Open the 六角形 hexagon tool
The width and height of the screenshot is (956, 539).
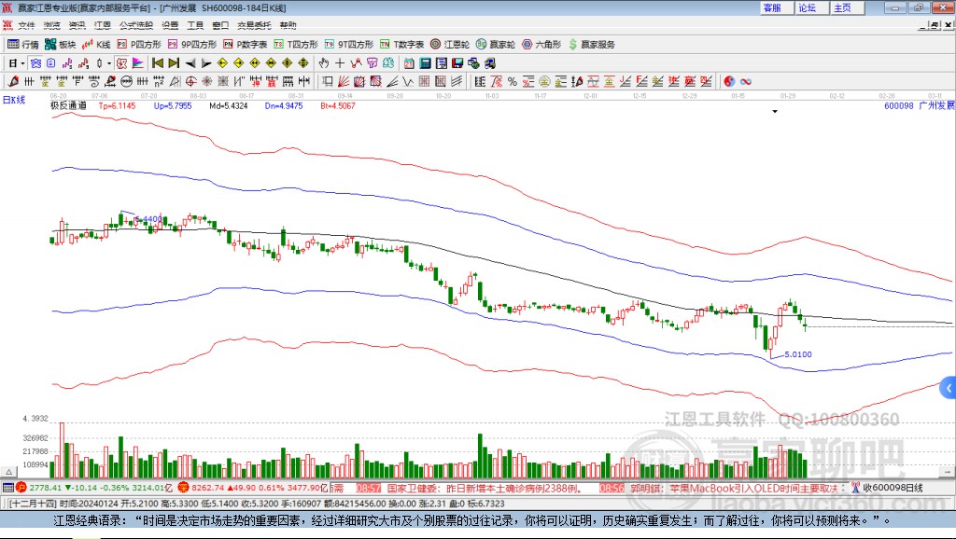click(x=541, y=45)
